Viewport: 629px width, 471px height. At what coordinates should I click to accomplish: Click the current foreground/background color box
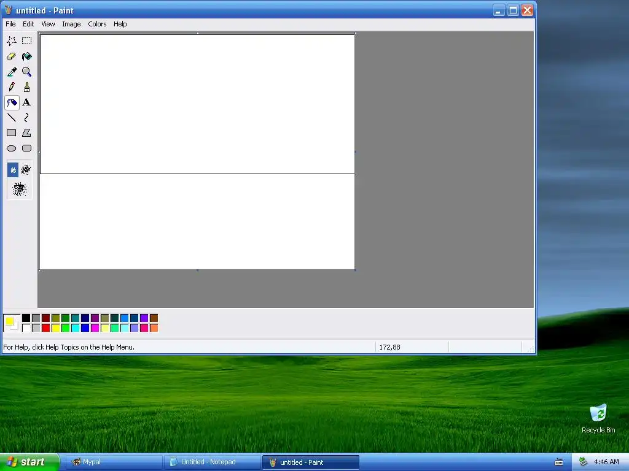[12, 323]
